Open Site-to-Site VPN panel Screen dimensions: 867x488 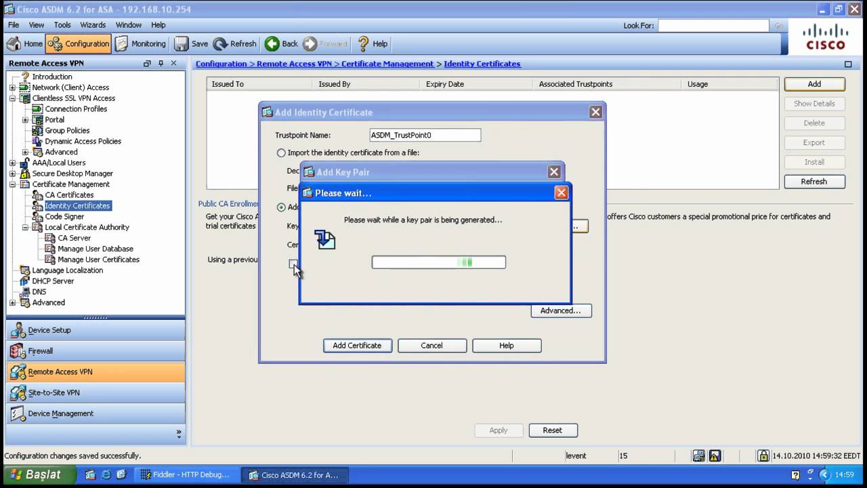96,392
